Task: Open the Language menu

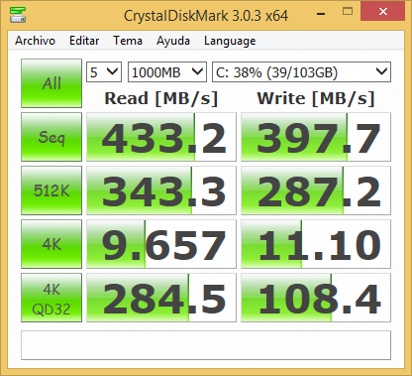Action: pos(230,41)
